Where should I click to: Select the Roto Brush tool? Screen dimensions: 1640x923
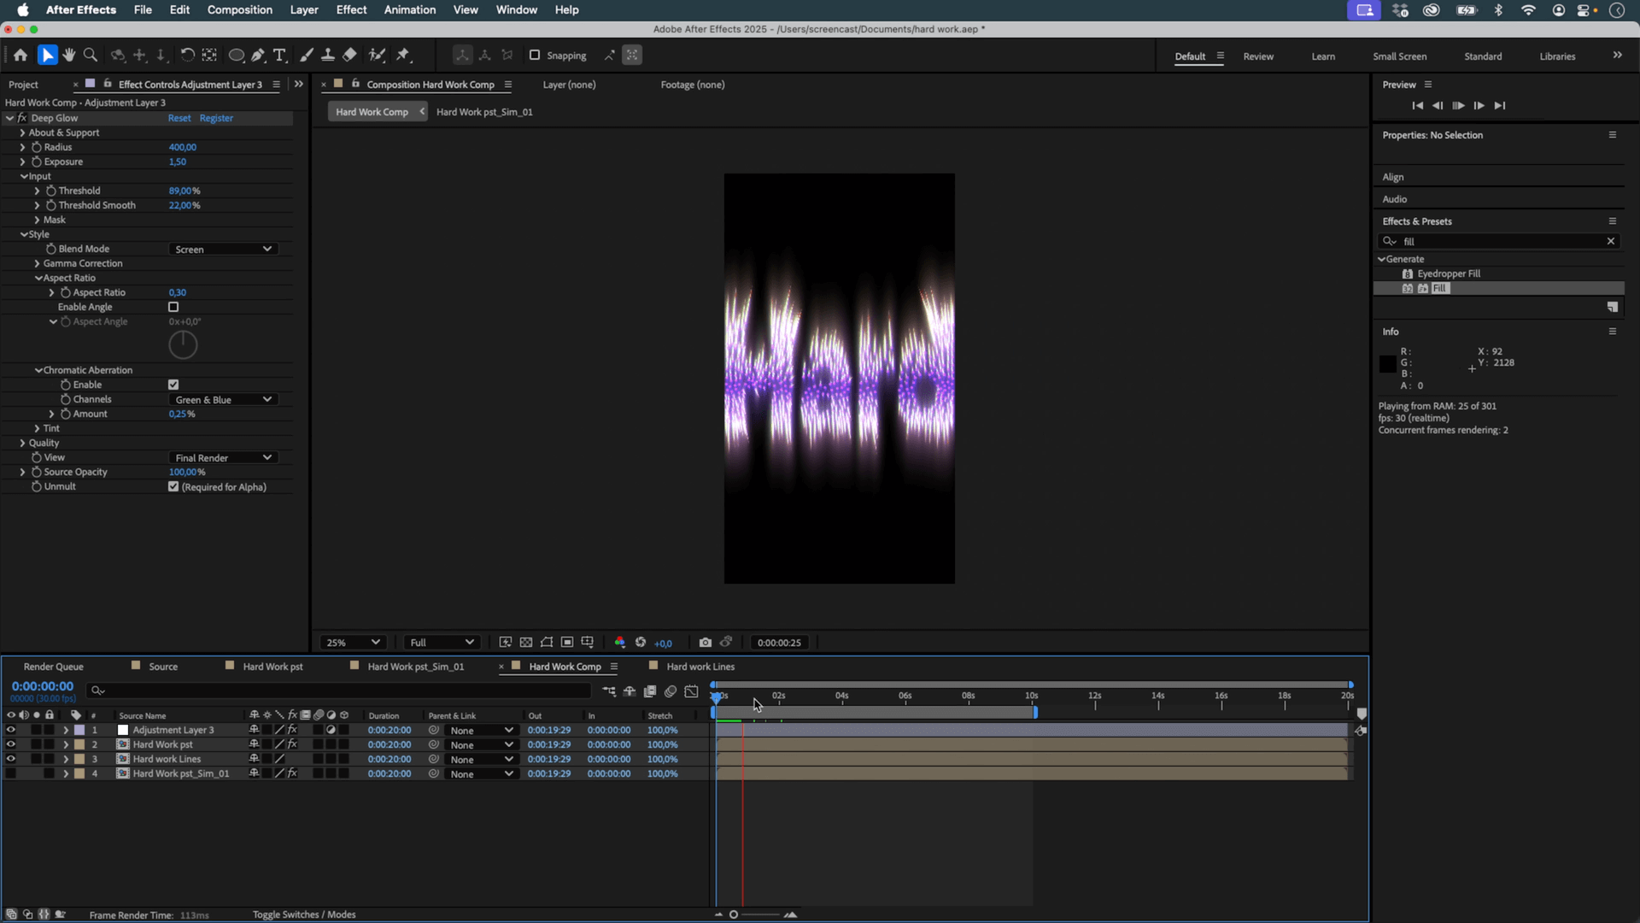pos(377,56)
